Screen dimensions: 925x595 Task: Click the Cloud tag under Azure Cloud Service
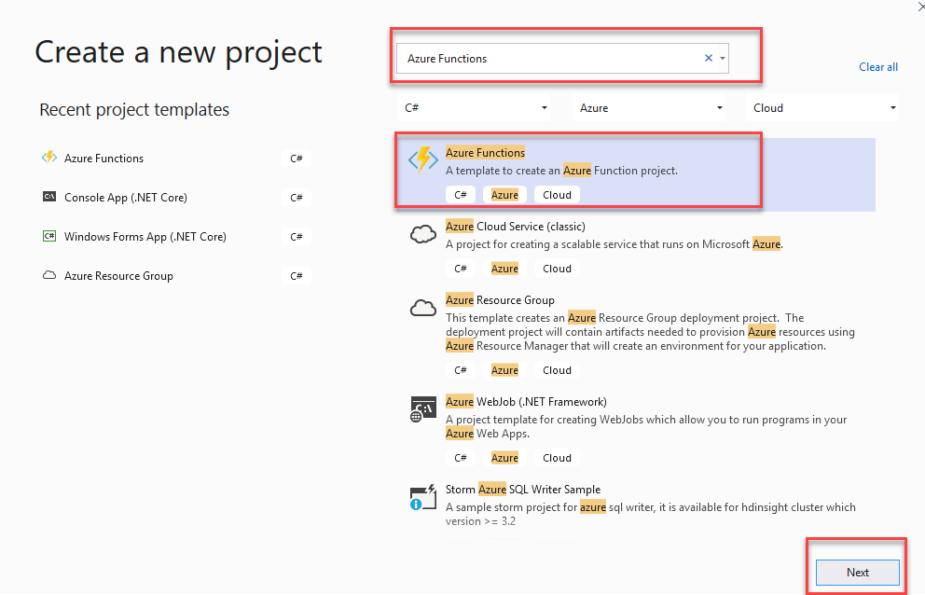click(x=557, y=269)
